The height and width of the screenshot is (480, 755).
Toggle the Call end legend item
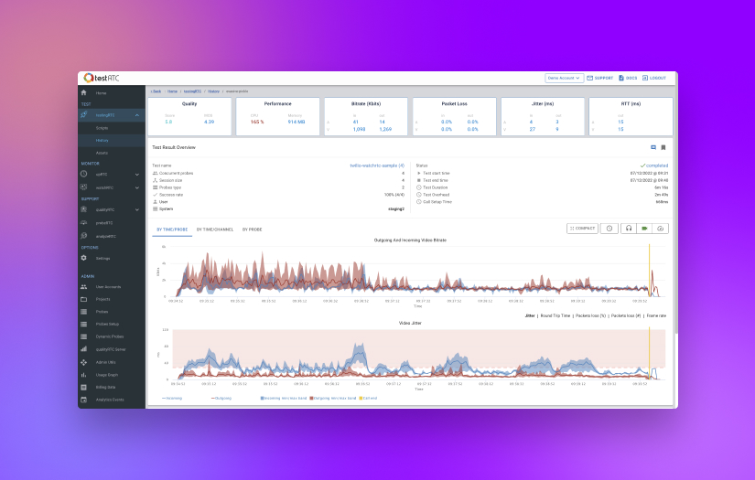[x=368, y=399]
